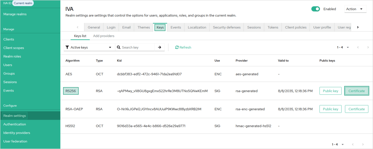Screen dimensions: 373x149
Task: Expand the Active keys filter dropdown
Action: coord(89,47)
